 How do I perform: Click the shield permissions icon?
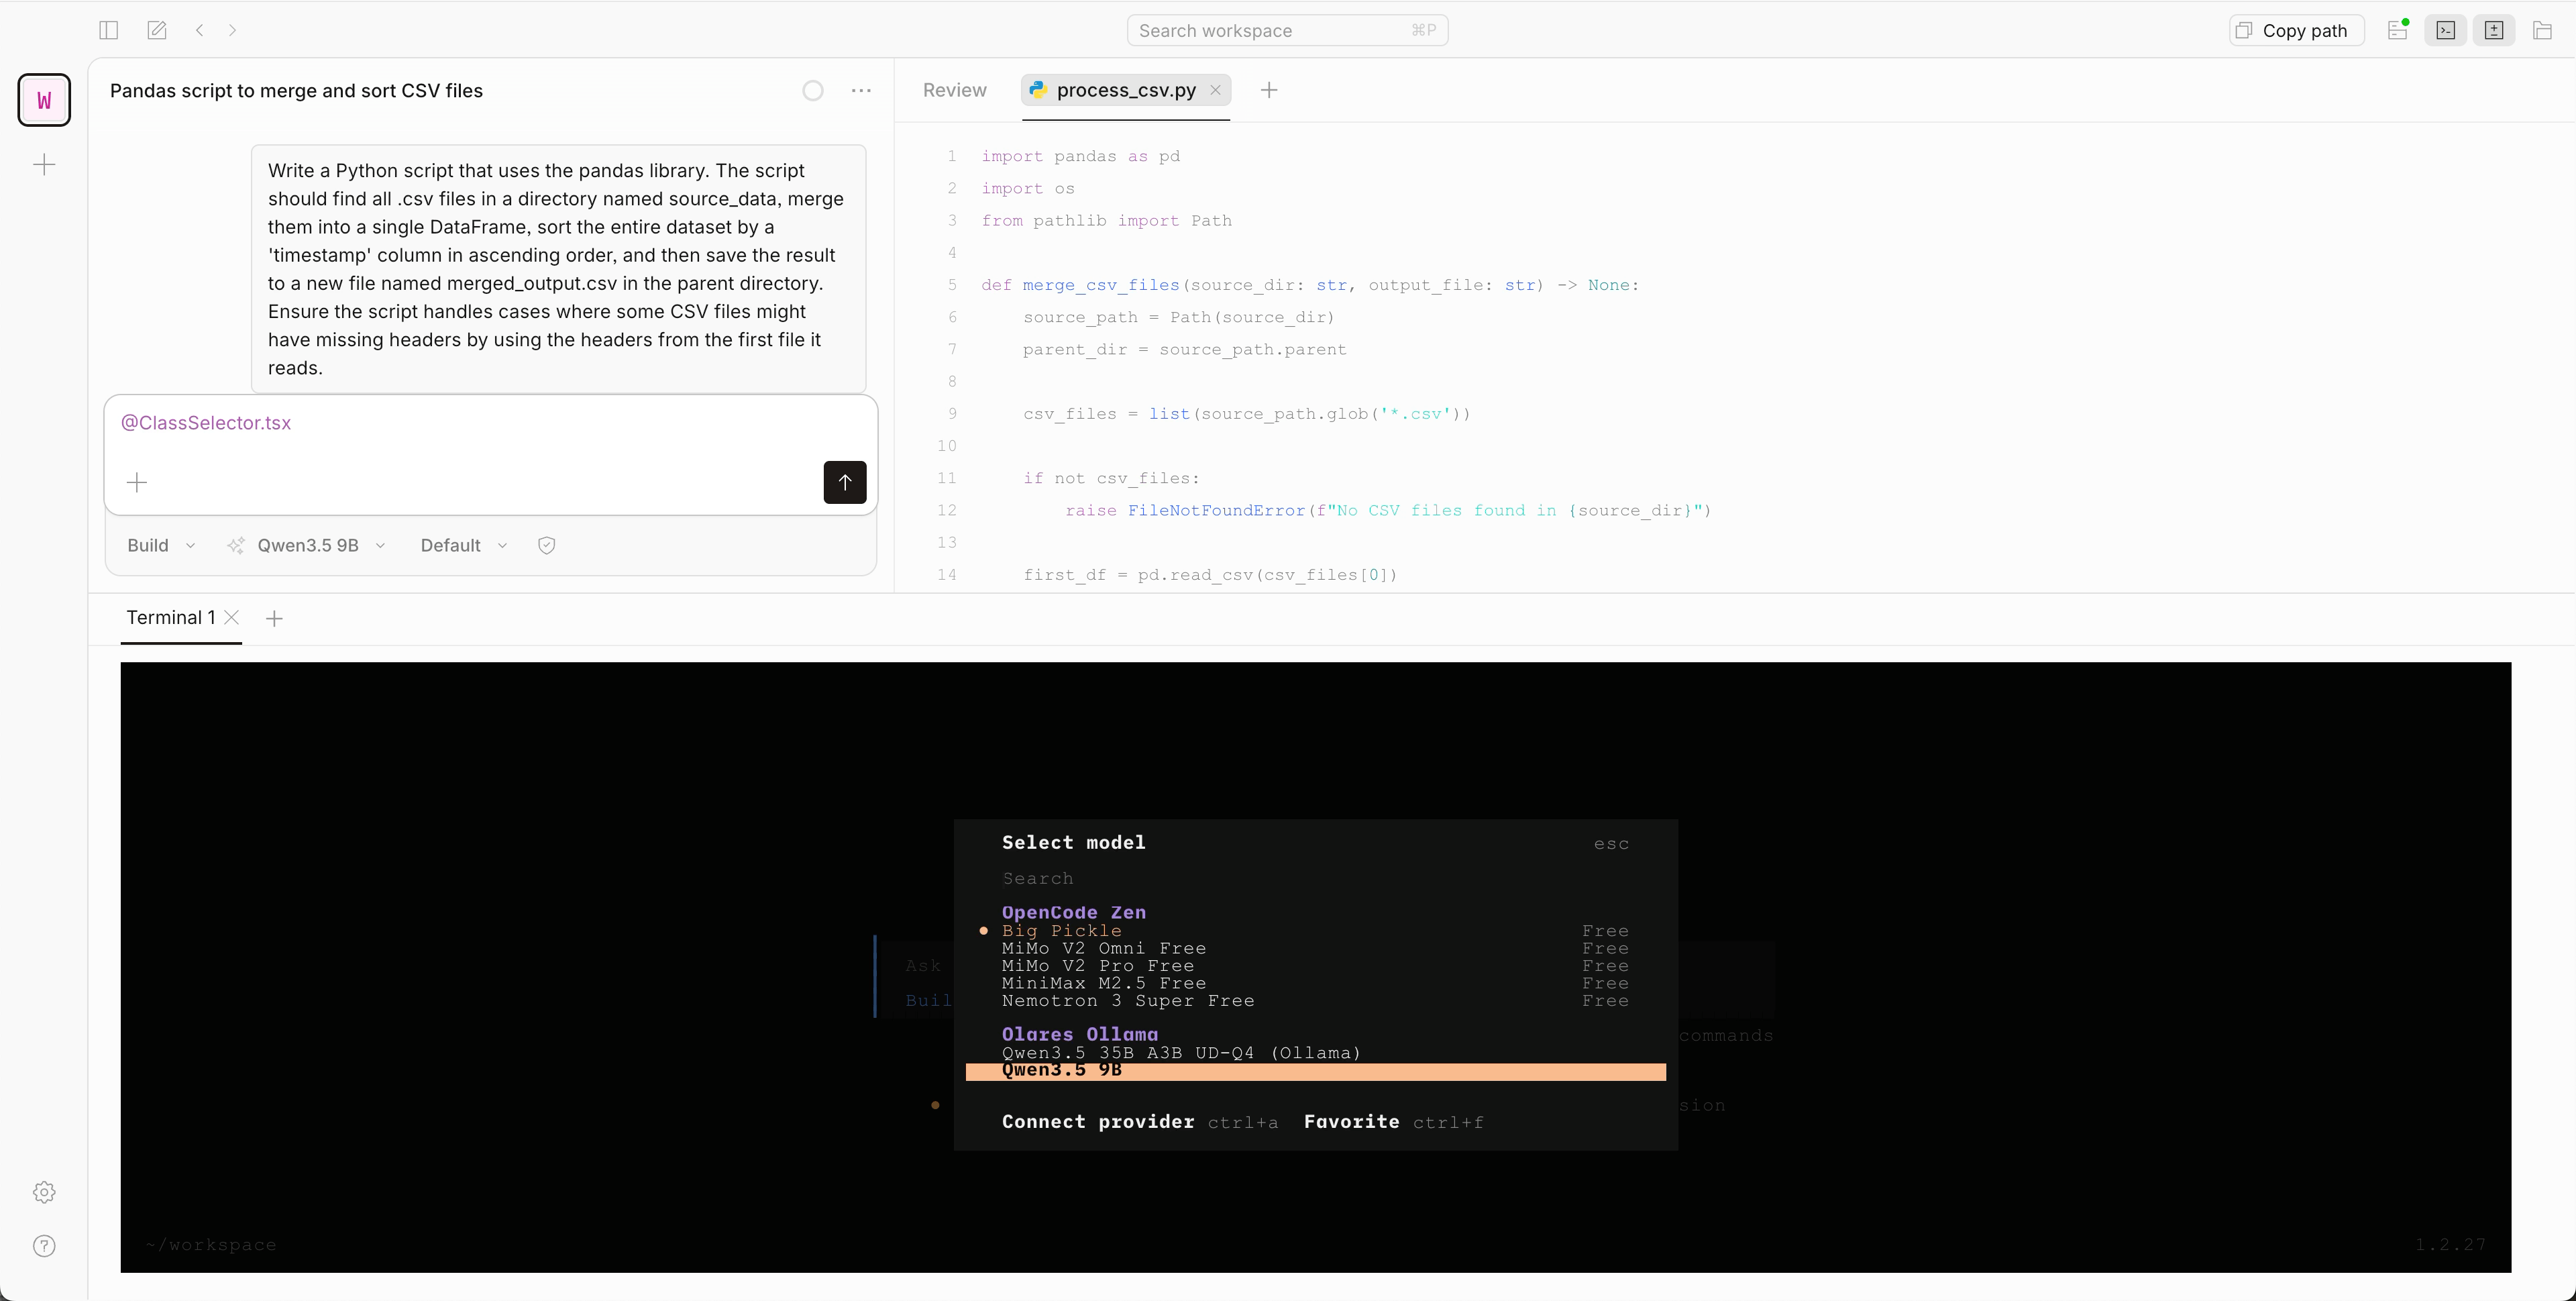(546, 545)
